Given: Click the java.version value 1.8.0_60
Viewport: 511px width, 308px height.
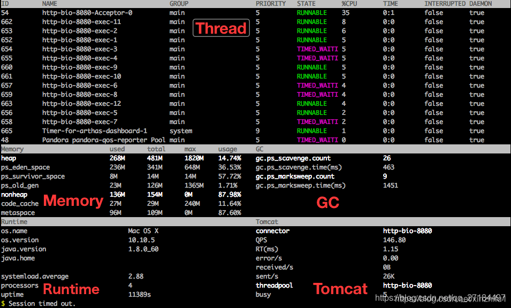Looking at the screenshot, I should click(143, 249).
